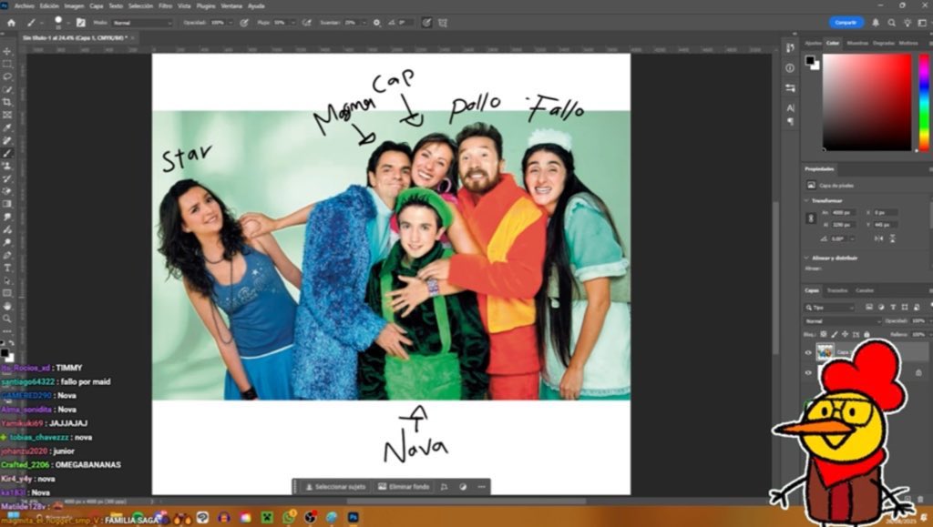Open the brush preset picker dropdown
Viewport: 933px width, 527px height.
(68, 23)
